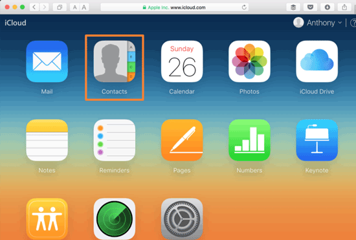Screen dimensions: 356x240
Task: Show Safari downloads
Action: tap(327, 7)
